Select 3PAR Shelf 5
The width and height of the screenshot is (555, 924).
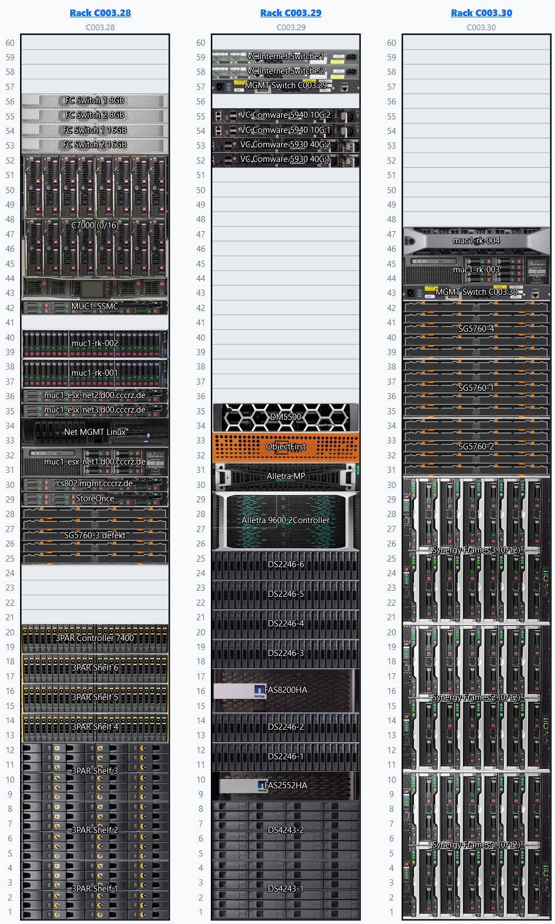point(95,698)
